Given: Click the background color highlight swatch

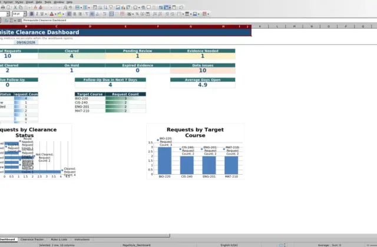Looking at the screenshot, I should tap(59, 14).
